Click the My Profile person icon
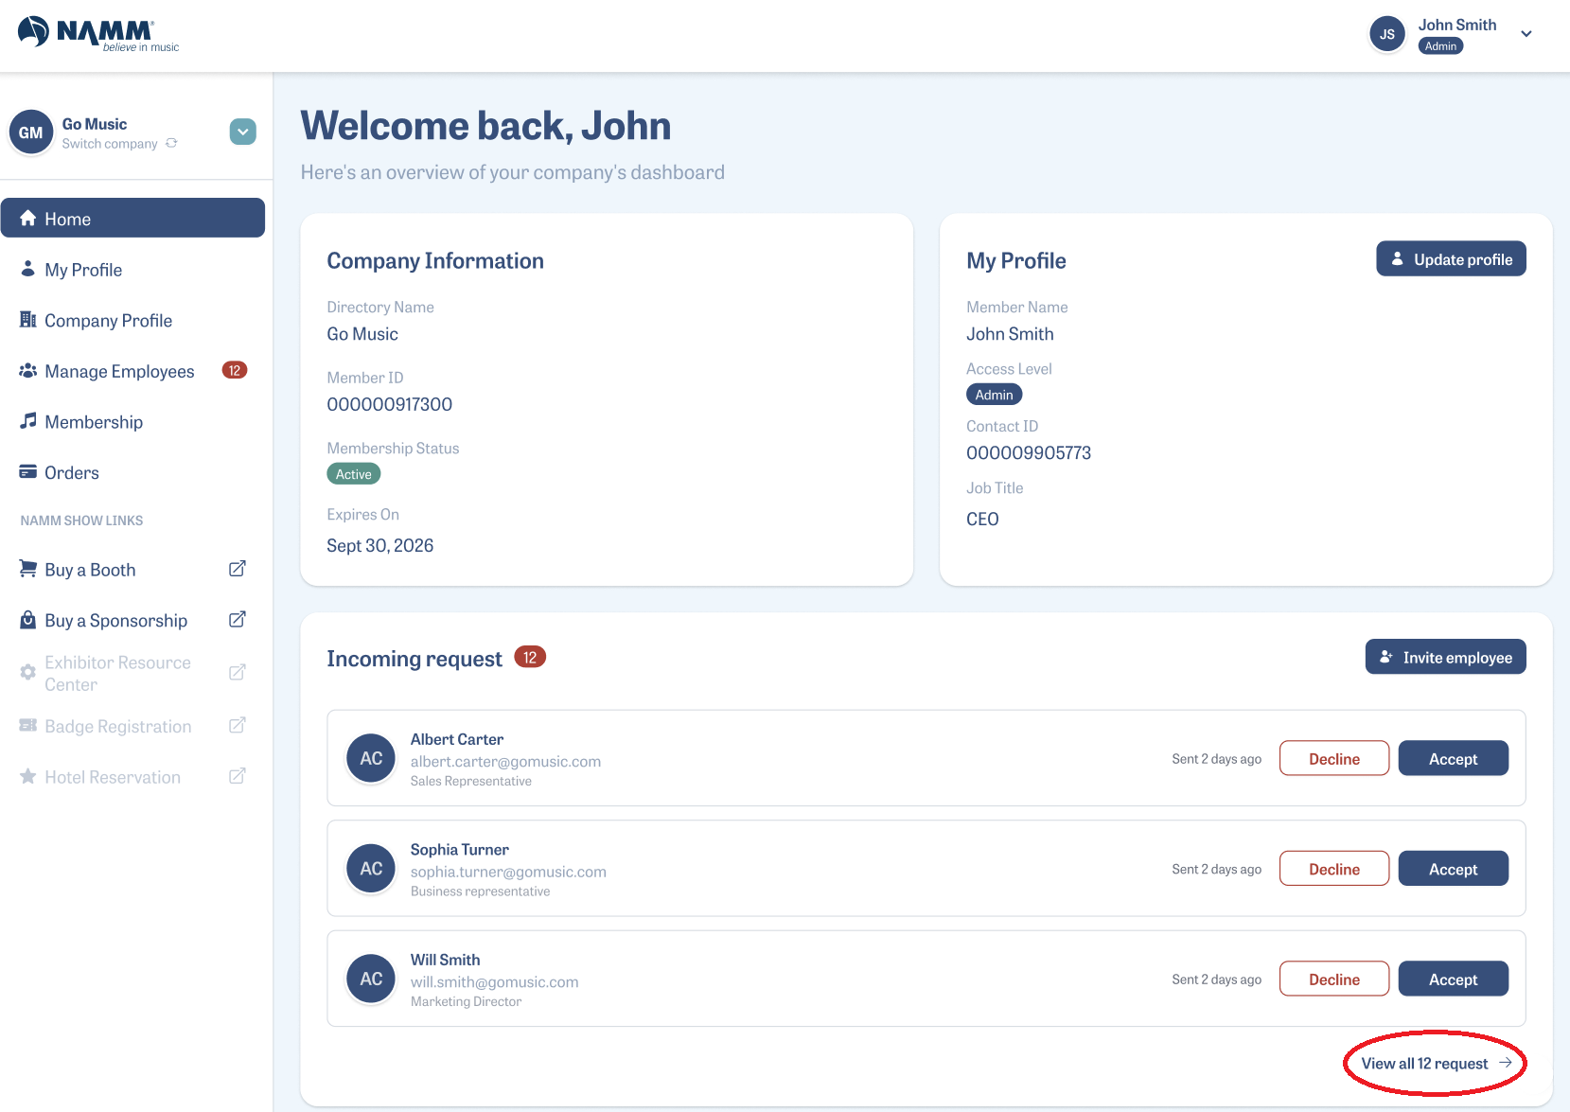1570x1112 pixels. tap(28, 269)
